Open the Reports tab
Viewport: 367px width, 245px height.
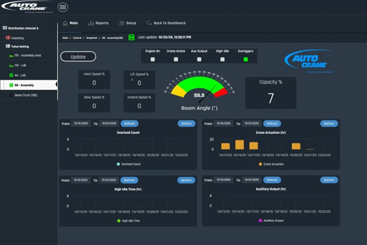coord(98,23)
